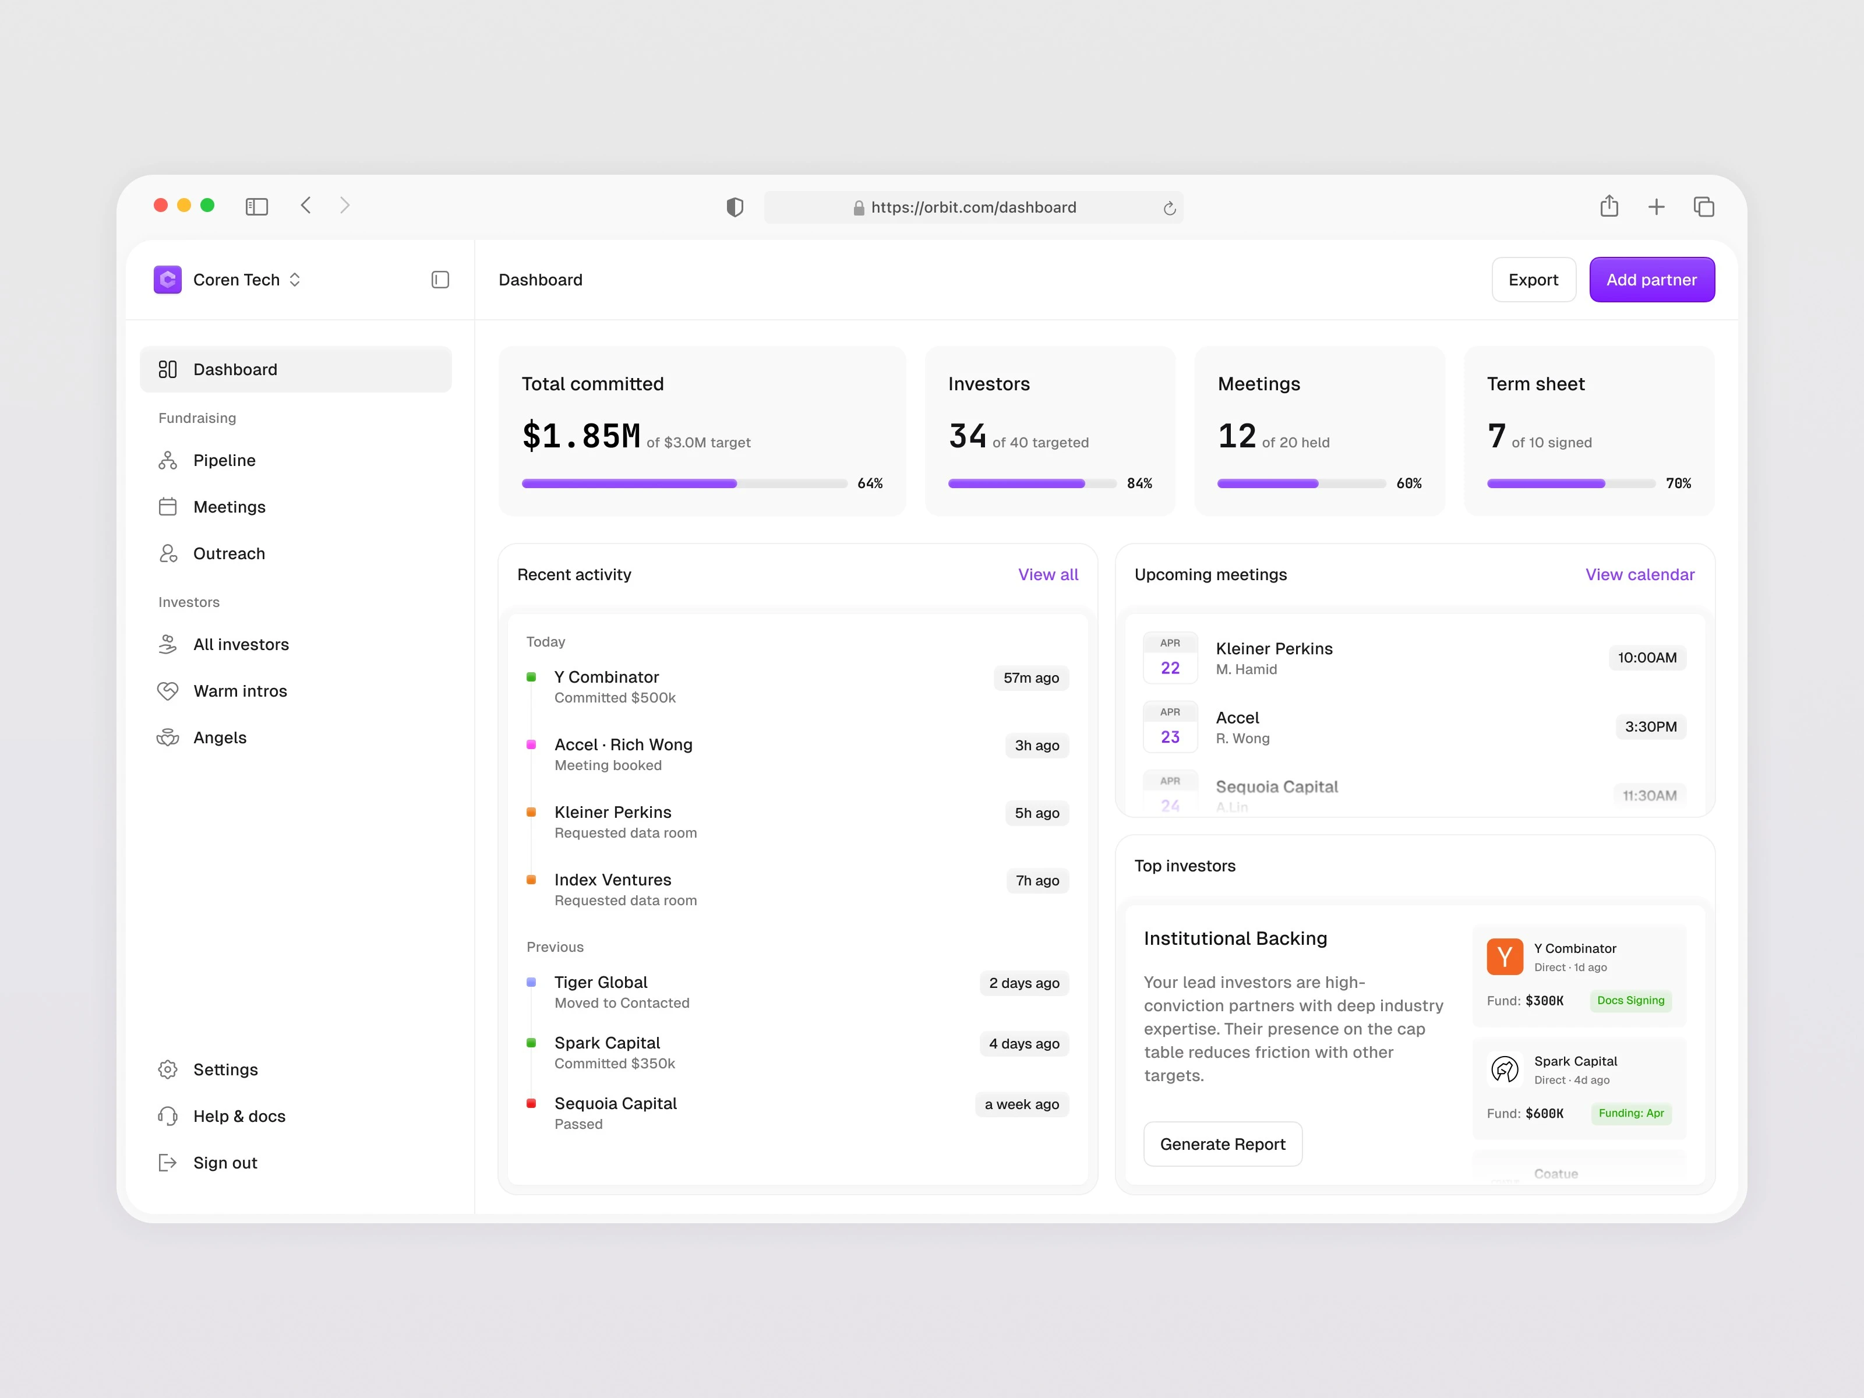1864x1398 pixels.
Task: Click the Meetings calendar icon in sidebar
Action: click(168, 506)
